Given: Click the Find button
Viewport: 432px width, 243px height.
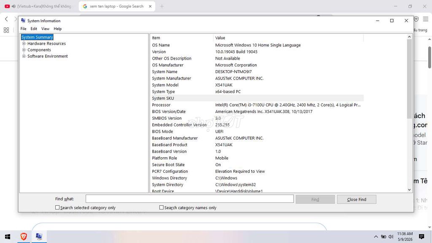Looking at the screenshot, I should point(315,199).
